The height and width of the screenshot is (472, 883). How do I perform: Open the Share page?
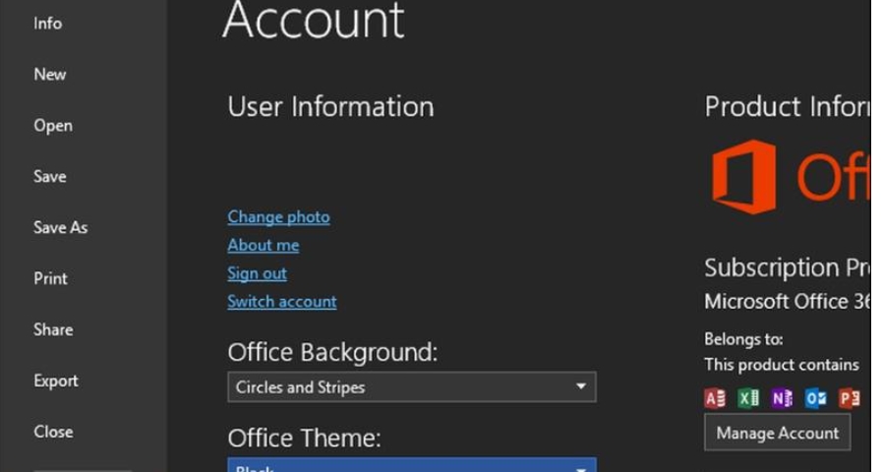[53, 329]
